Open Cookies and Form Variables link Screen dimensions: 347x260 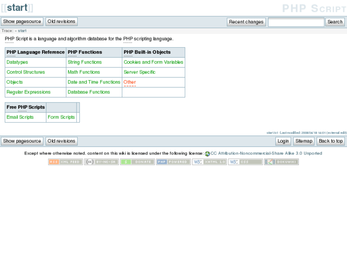(x=154, y=62)
